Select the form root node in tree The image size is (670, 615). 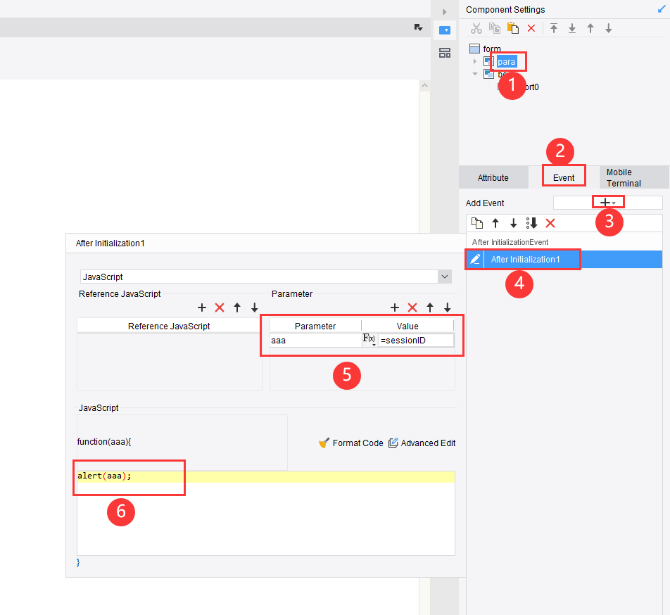492,49
